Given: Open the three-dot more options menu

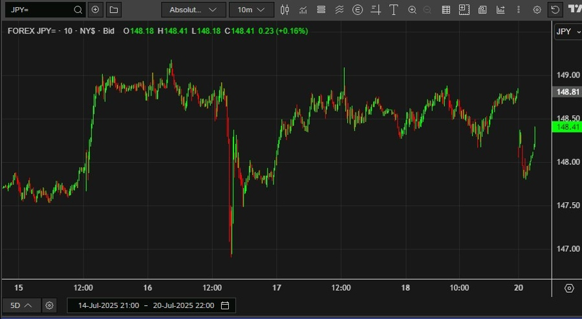Looking at the screenshot, I should (519, 10).
